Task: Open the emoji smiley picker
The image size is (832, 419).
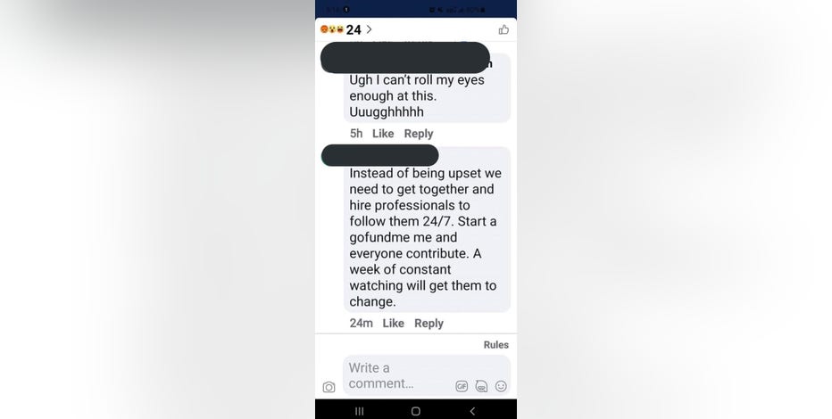Action: pyautogui.click(x=501, y=386)
